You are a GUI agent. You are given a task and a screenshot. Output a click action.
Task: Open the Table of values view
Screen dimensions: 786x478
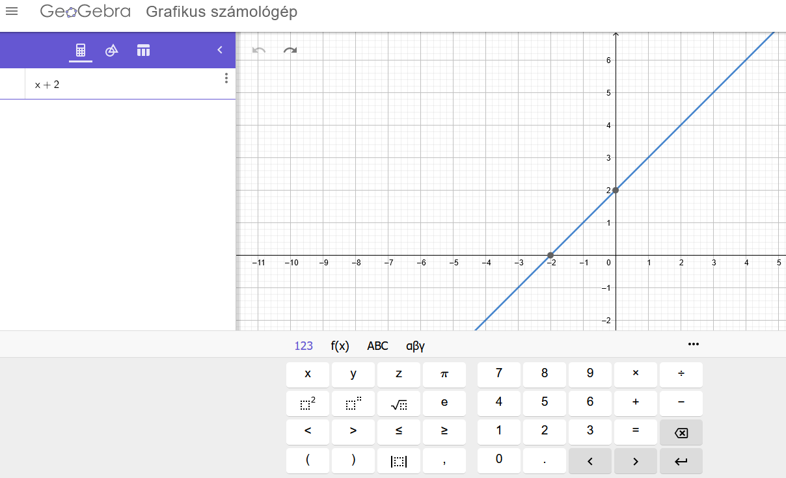[143, 50]
